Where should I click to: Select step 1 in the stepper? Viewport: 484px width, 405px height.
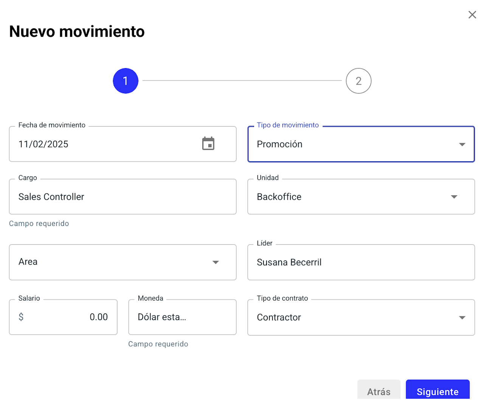click(126, 81)
